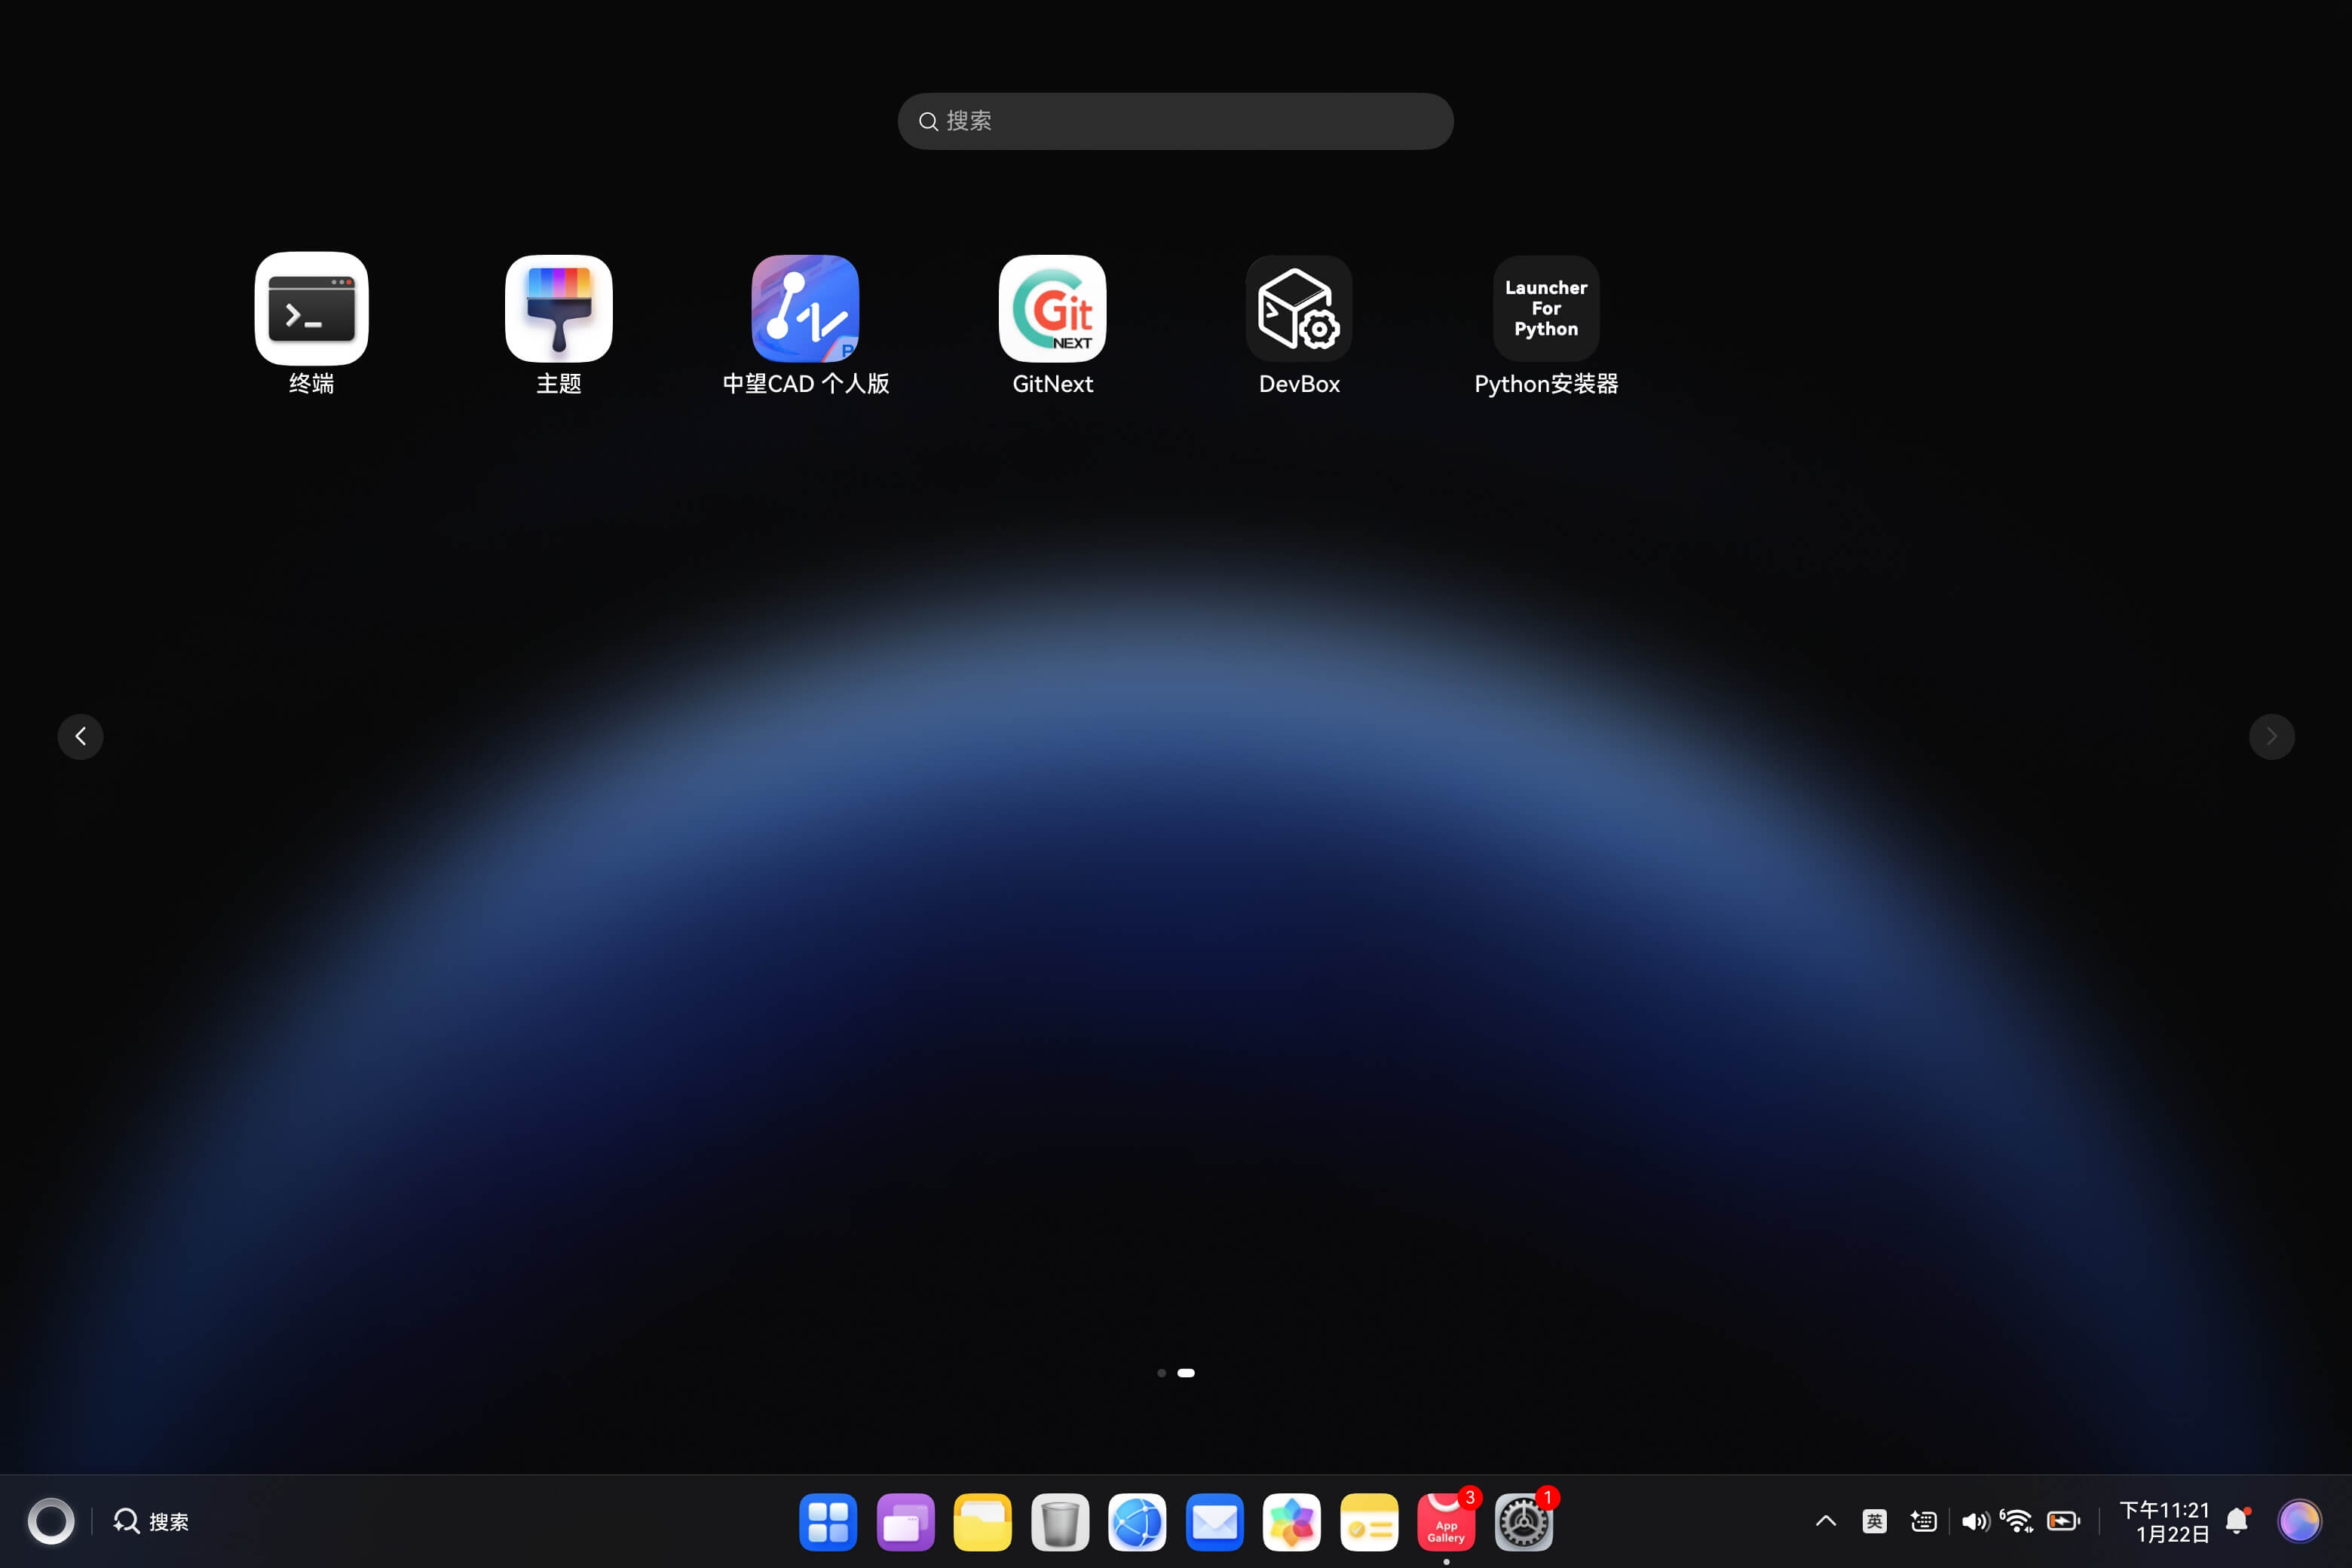The image size is (2352, 1568).
Task: Open 中望CAD 个人版 application
Action: (805, 308)
